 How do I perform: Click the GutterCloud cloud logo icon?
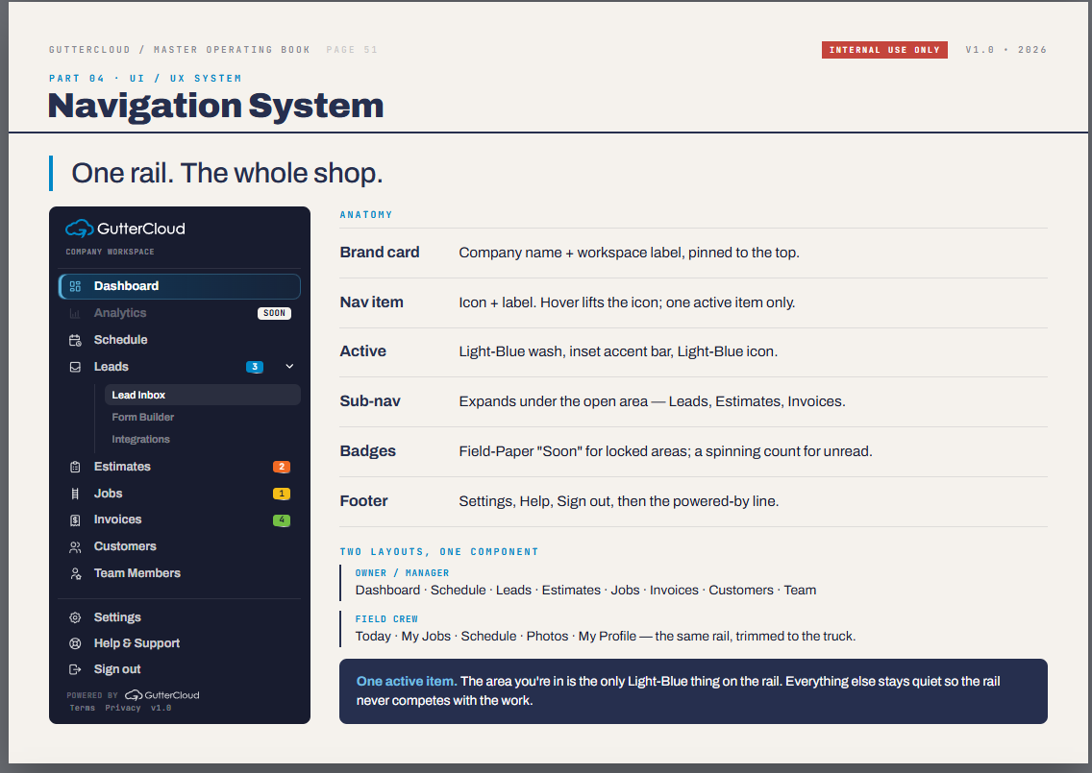coord(80,229)
